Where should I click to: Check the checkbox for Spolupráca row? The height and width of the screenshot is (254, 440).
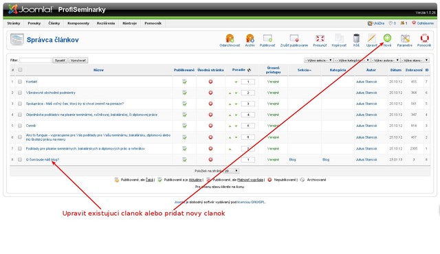(20, 104)
